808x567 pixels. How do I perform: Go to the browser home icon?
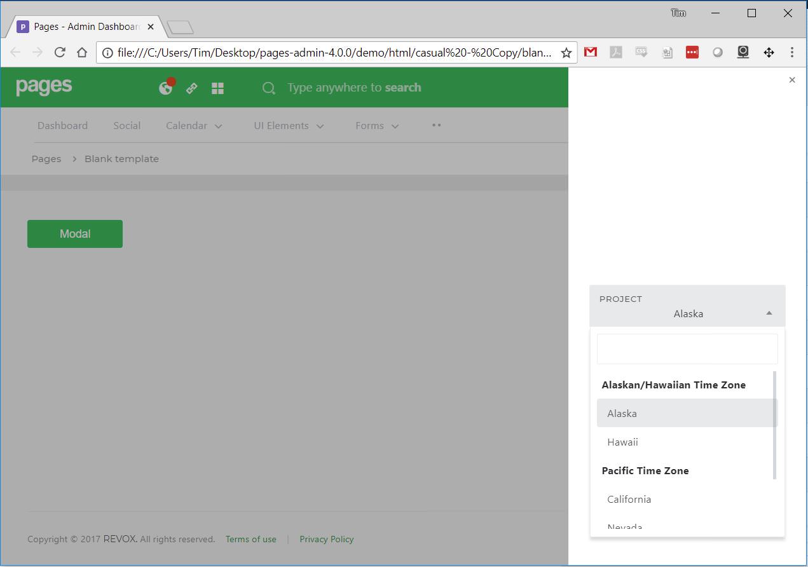pyautogui.click(x=82, y=53)
